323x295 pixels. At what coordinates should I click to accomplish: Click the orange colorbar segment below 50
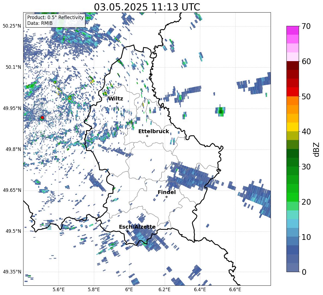click(x=292, y=100)
